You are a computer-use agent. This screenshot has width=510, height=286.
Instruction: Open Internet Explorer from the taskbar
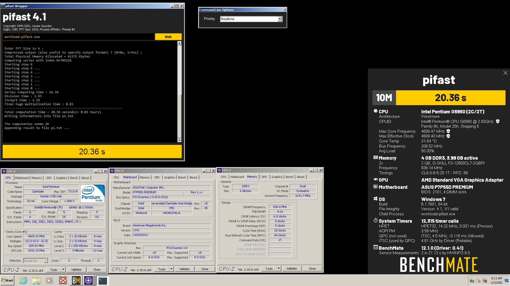(23, 280)
